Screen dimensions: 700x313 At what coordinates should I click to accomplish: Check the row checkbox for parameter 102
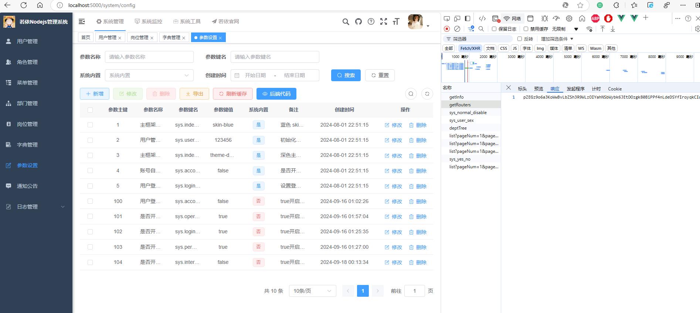click(90, 231)
